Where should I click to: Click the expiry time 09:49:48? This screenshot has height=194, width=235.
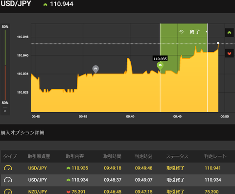tap(143, 168)
